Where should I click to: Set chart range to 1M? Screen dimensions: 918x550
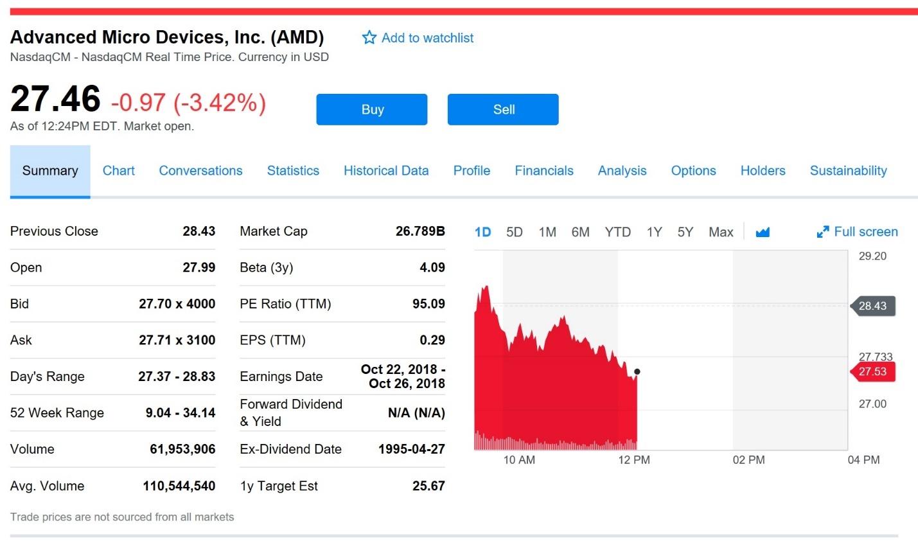pyautogui.click(x=547, y=232)
